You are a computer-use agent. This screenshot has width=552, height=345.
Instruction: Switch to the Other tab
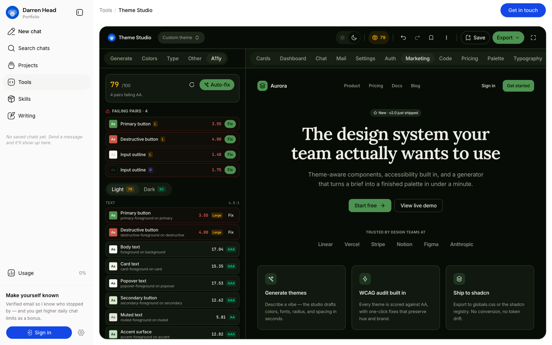(x=195, y=58)
